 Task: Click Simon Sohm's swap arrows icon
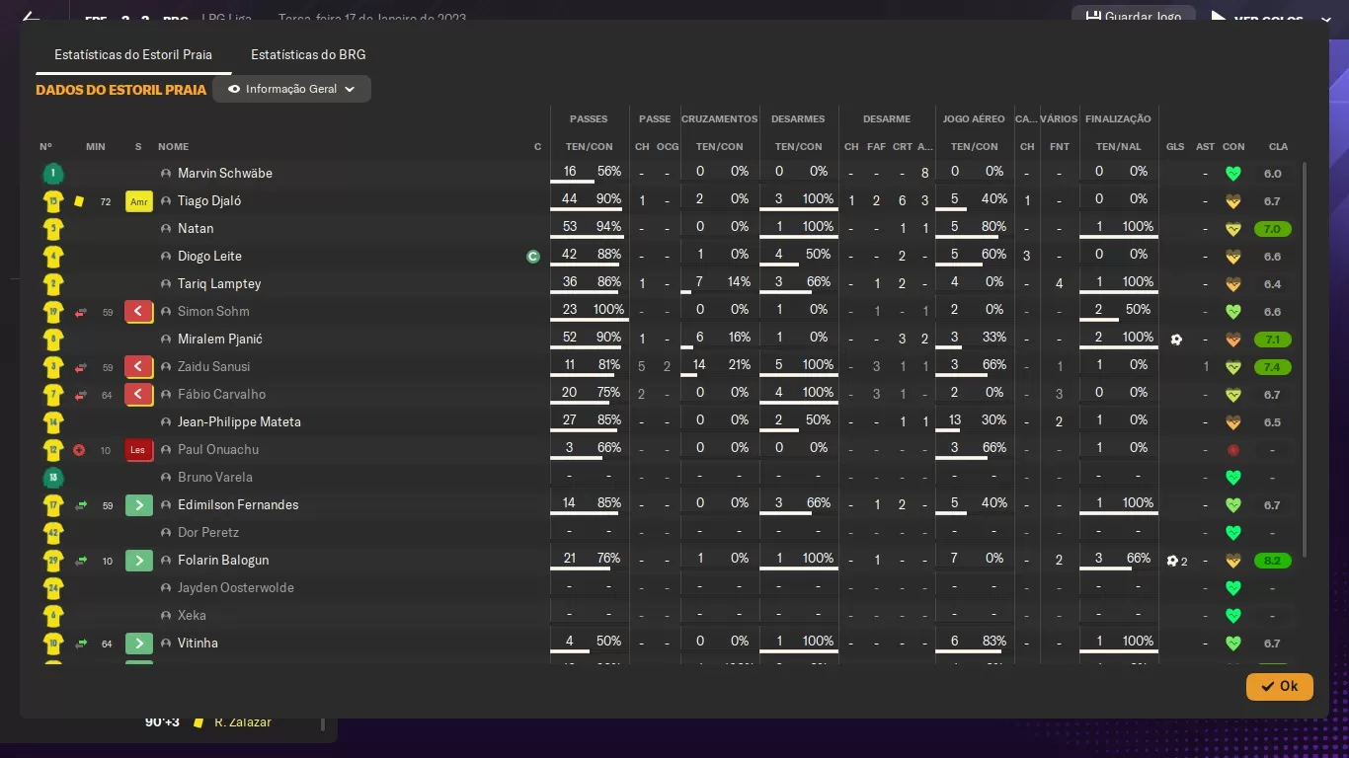81,313
